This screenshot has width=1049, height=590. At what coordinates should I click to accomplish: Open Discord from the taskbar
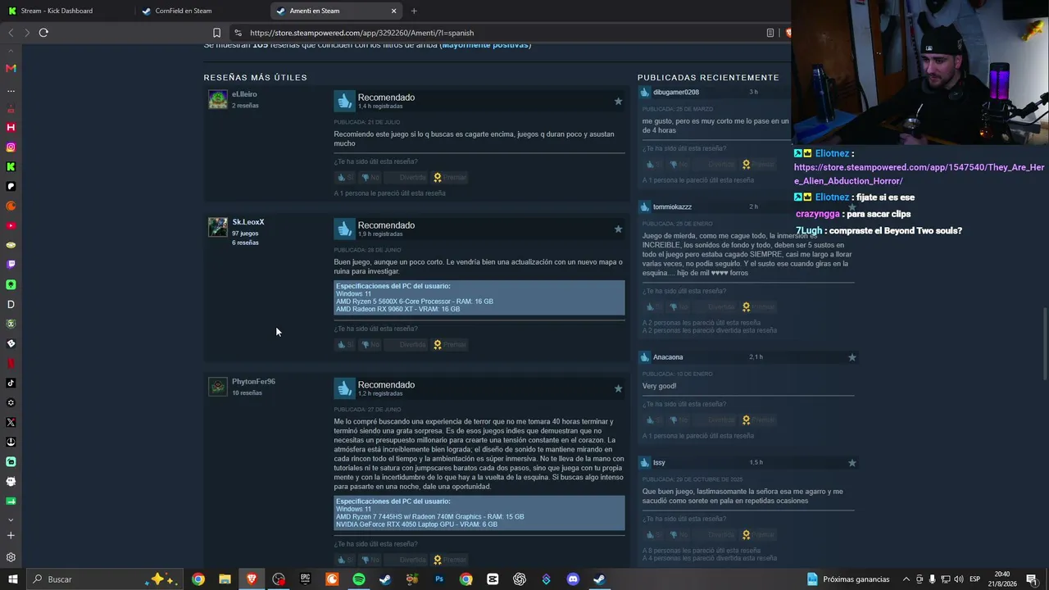point(573,579)
